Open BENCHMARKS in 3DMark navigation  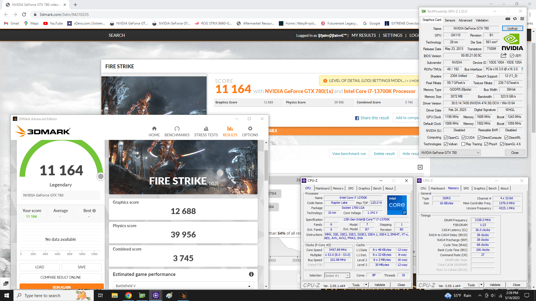point(177,132)
